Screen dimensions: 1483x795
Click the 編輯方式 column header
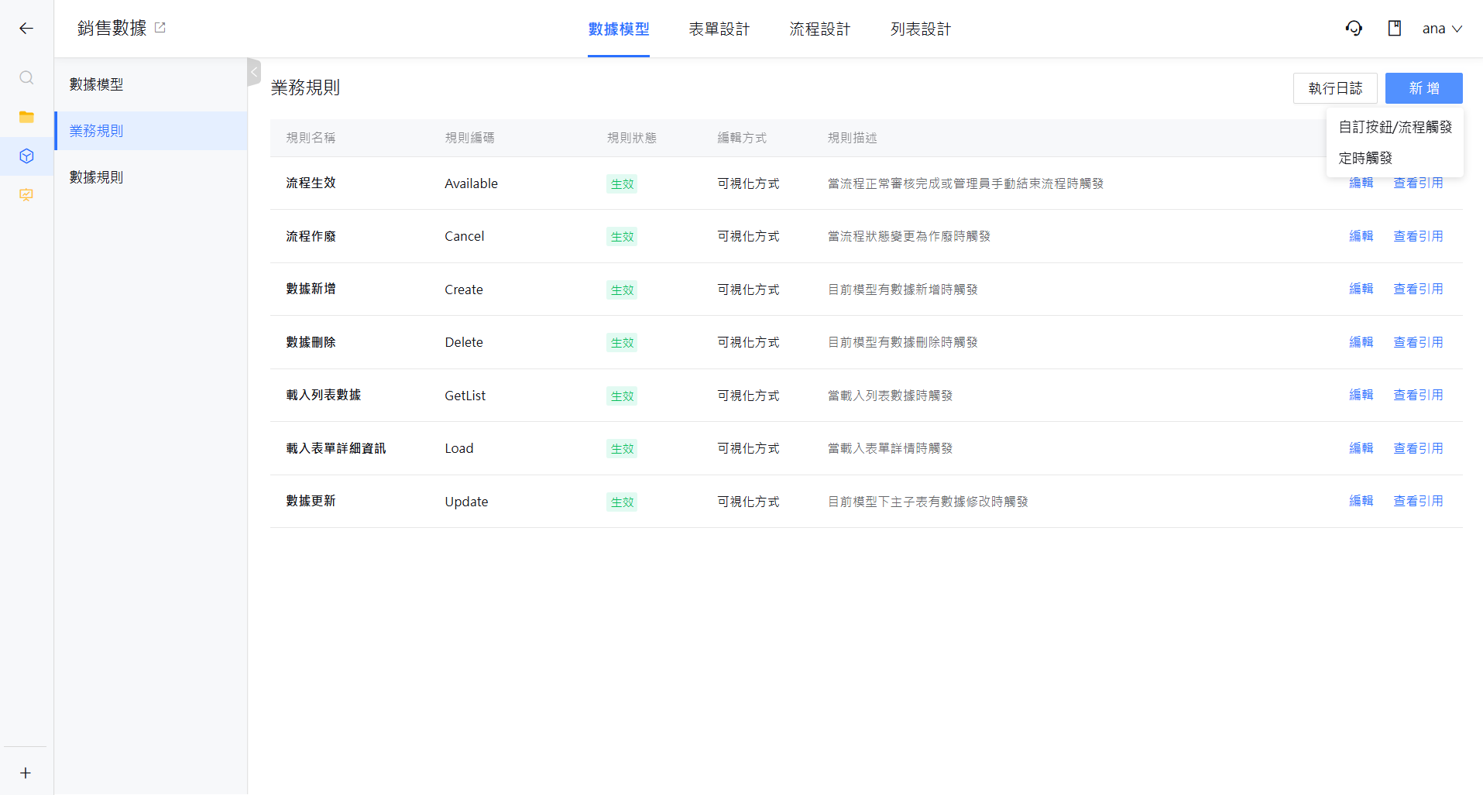pyautogui.click(x=742, y=138)
